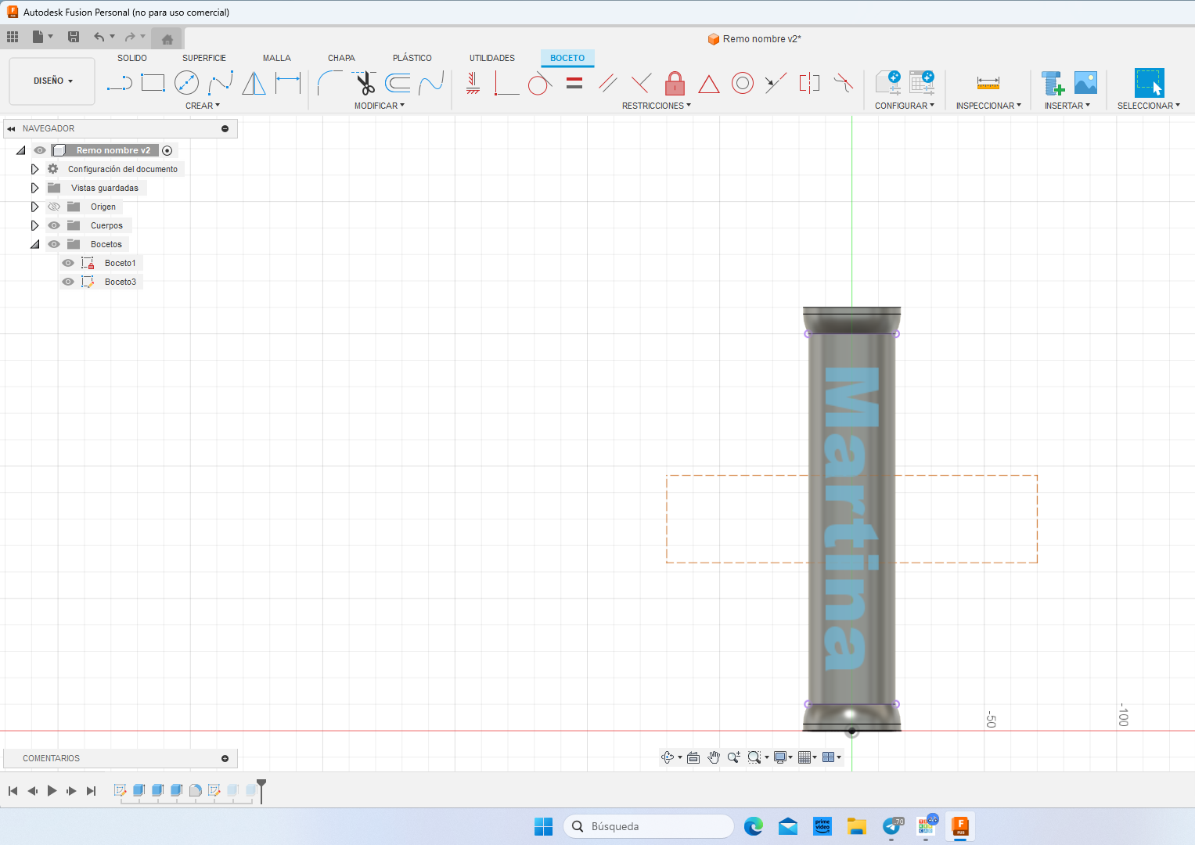Toggle visibility of Boceto1
This screenshot has height=845, width=1195.
click(x=68, y=263)
